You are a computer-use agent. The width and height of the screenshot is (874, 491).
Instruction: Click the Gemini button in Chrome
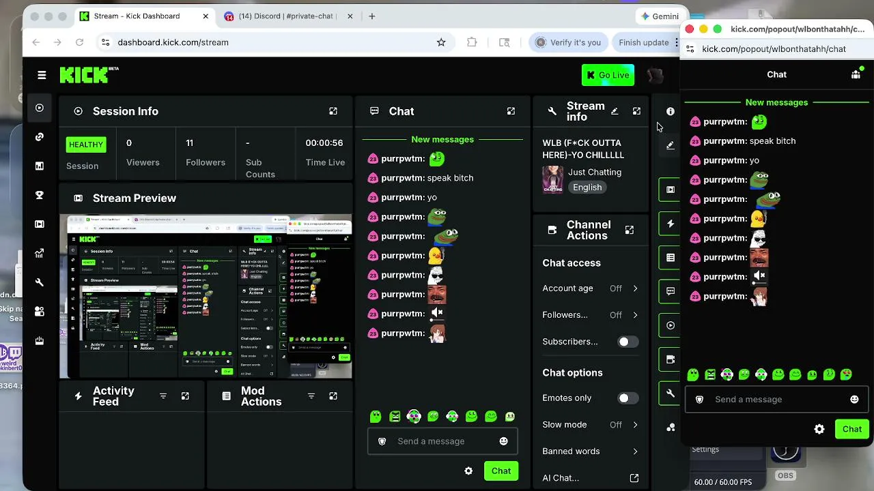click(660, 16)
